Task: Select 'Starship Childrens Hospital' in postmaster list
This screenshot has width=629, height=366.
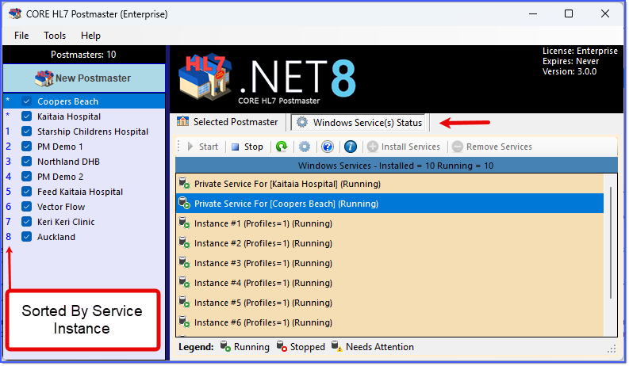Action: (x=93, y=132)
